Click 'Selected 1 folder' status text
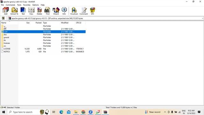204x115 pixels. coord(13,108)
